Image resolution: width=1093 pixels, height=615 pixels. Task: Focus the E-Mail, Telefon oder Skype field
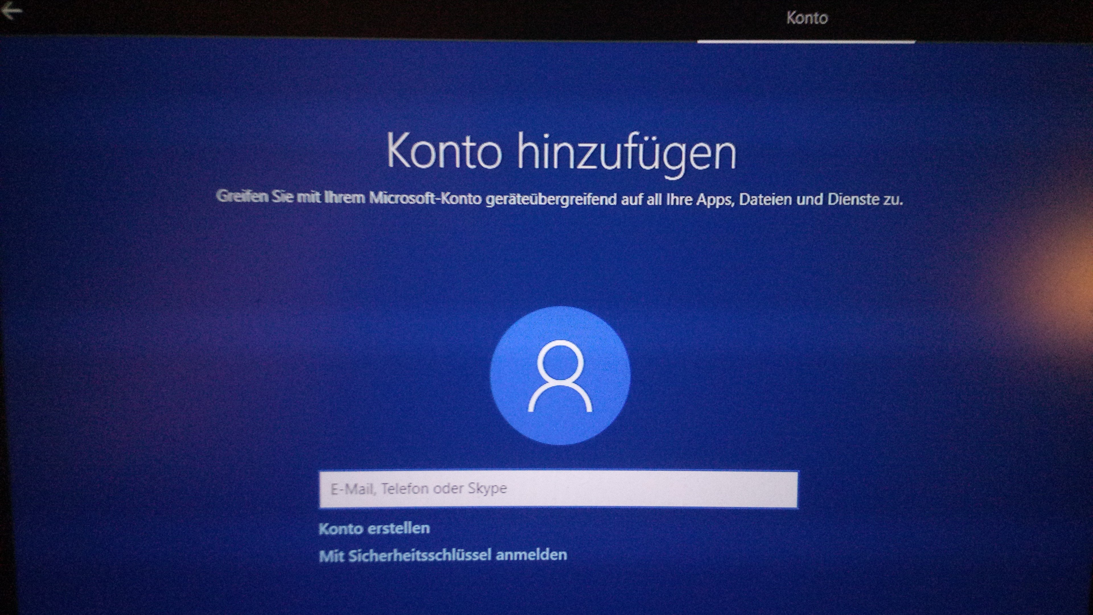pyautogui.click(x=558, y=489)
